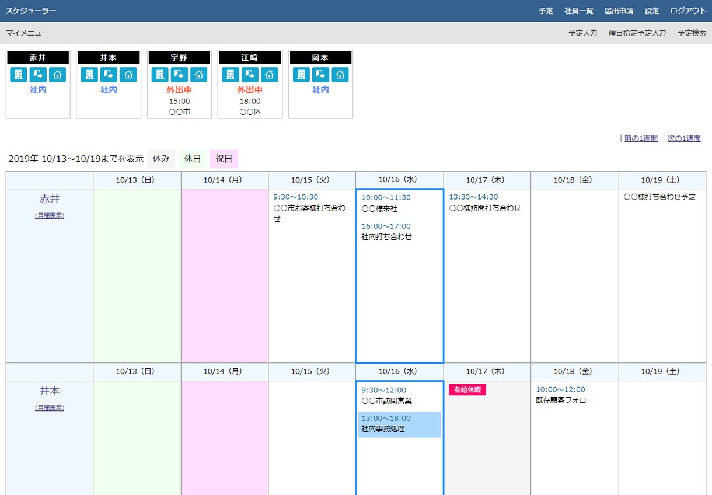Click ログアウト to sign out
Screen dimensions: 712x495
pos(688,11)
